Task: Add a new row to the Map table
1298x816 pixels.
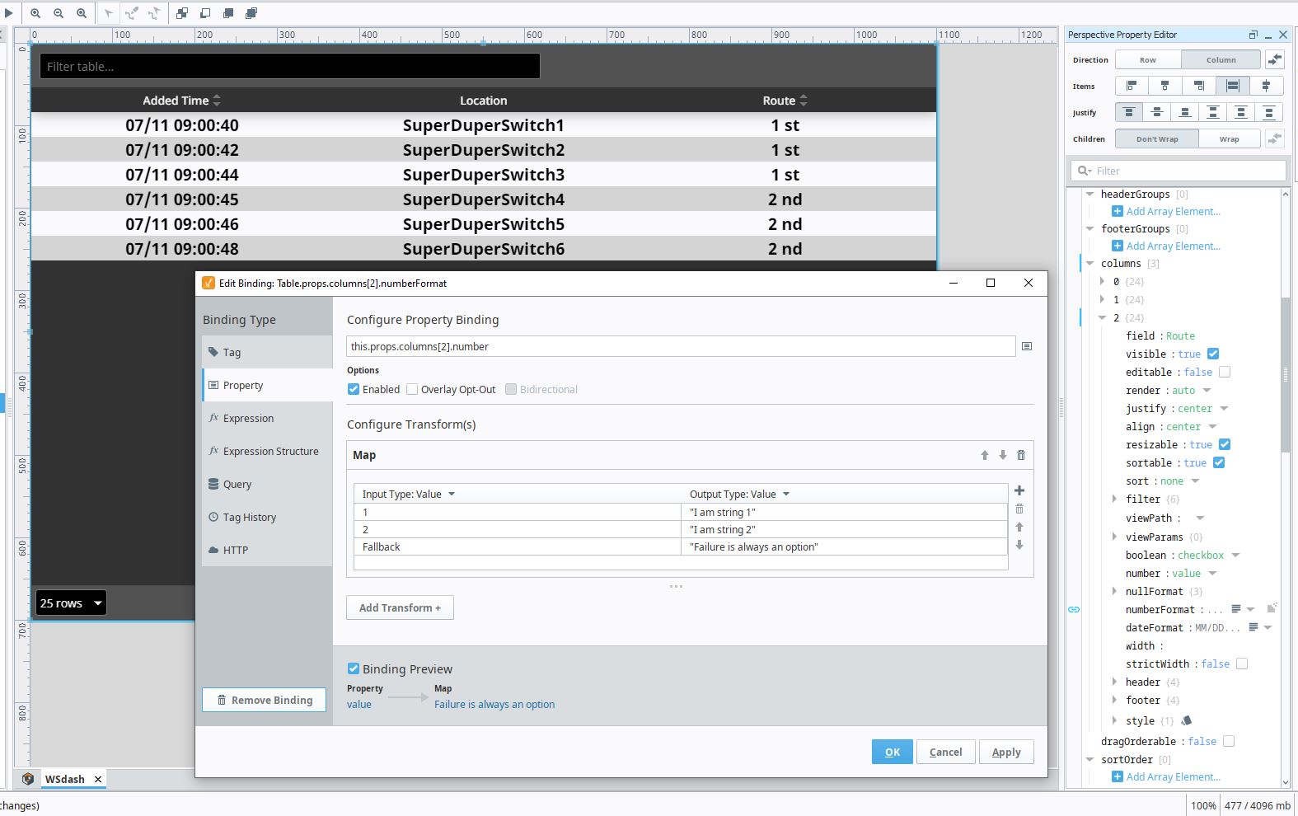Action: (x=1019, y=490)
